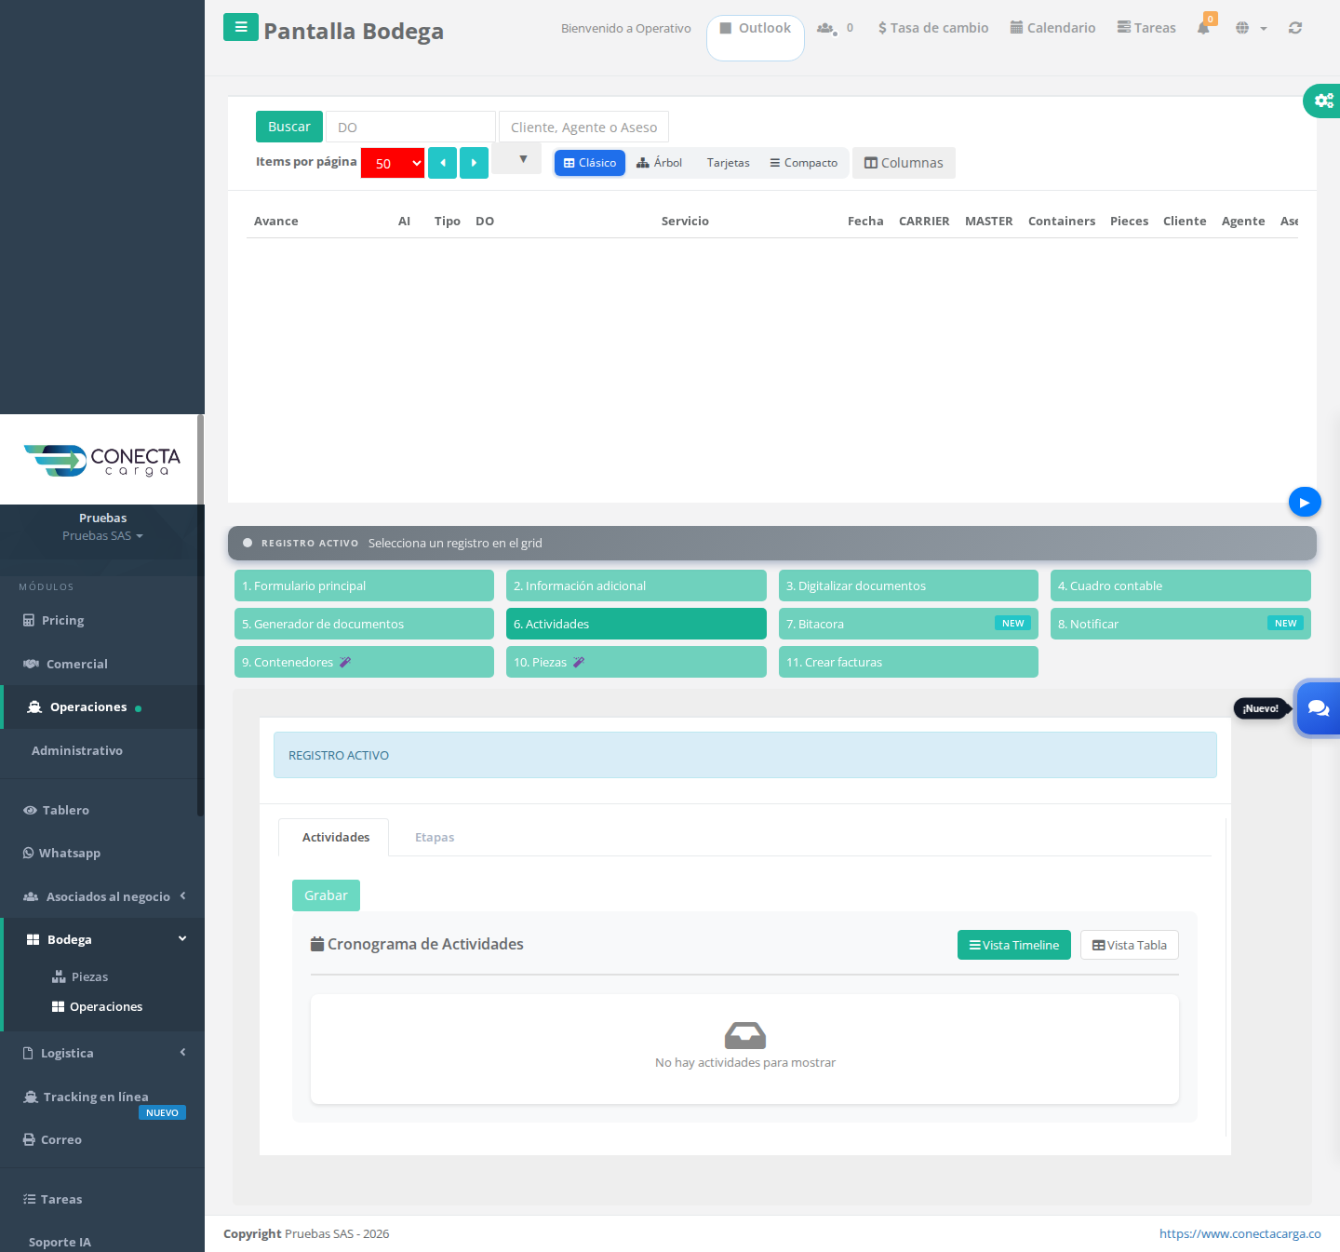Screen dimensions: 1340x1252
Task: Open notifications bell icon
Action: [1204, 27]
